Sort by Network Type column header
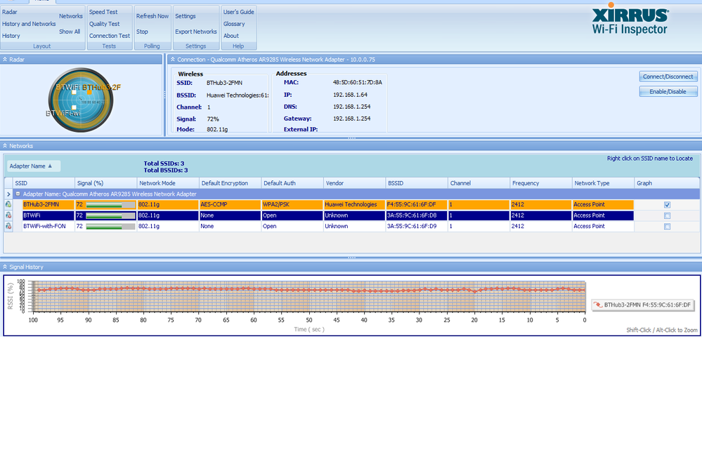Image resolution: width=702 pixels, height=449 pixels. [x=604, y=183]
